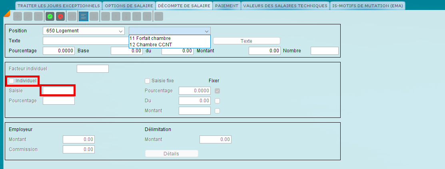
Task: Click the Facteur individuel field
Action: [x=93, y=69]
